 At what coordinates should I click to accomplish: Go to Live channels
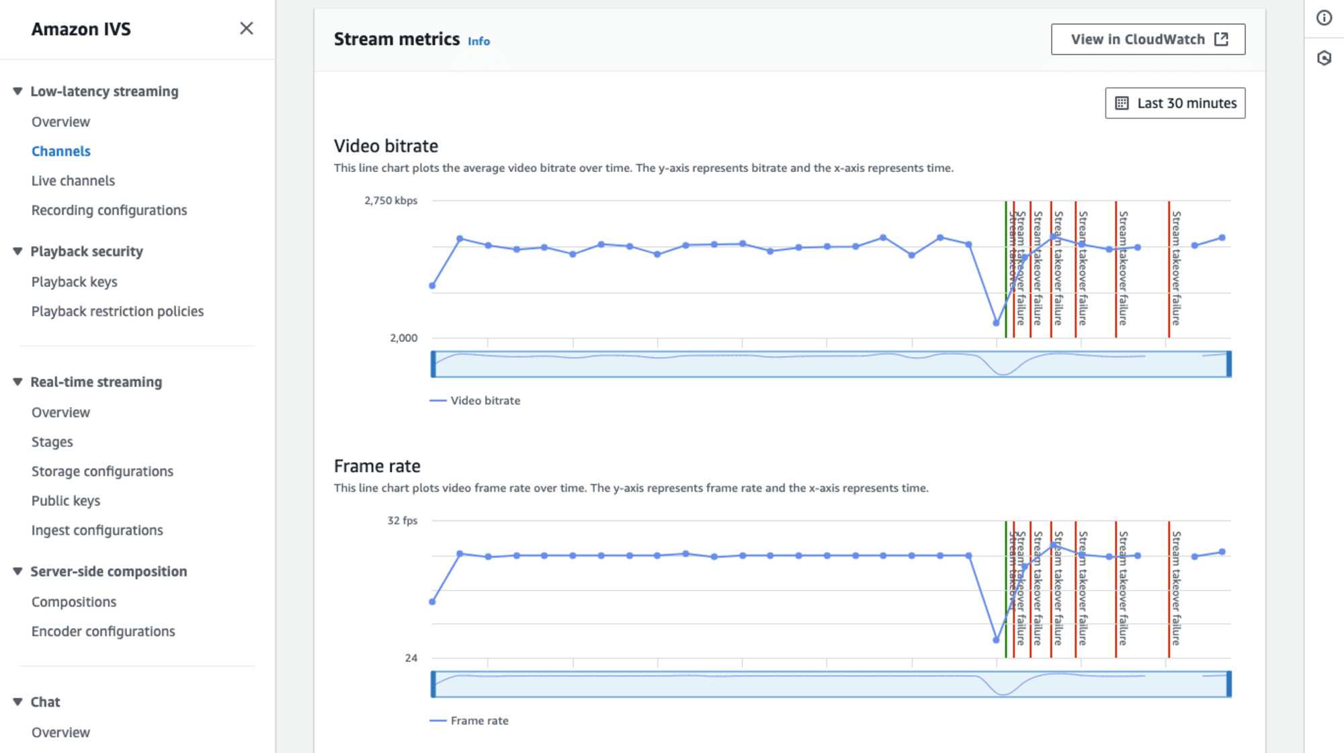tap(73, 181)
